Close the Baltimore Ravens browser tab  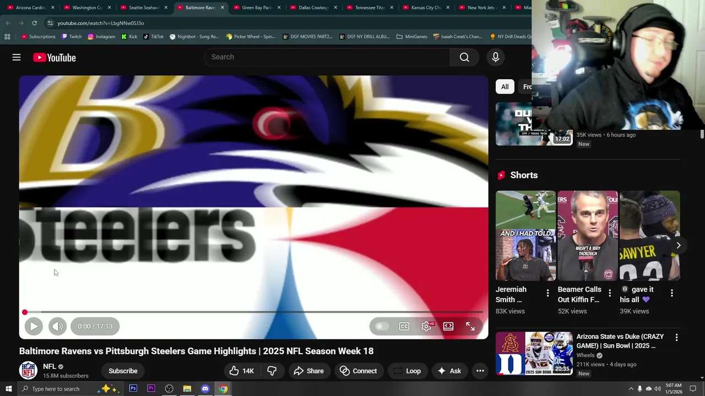tap(222, 8)
